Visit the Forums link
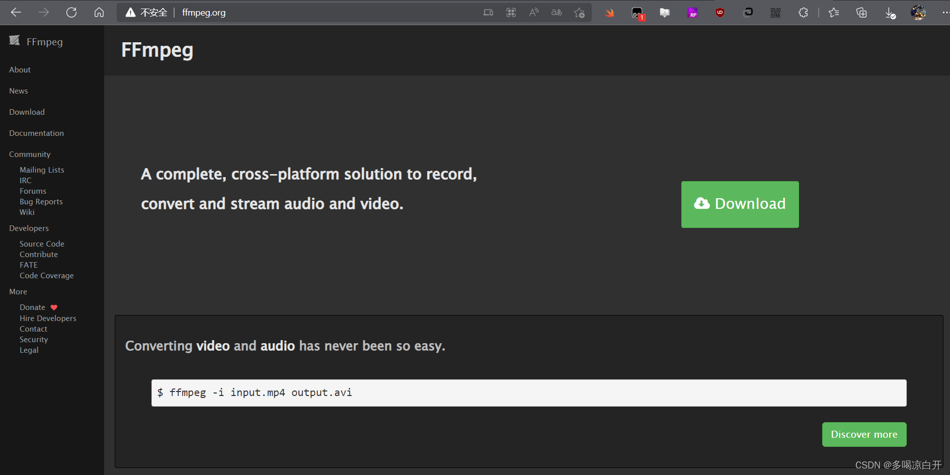Image resolution: width=950 pixels, height=475 pixels. (33, 191)
